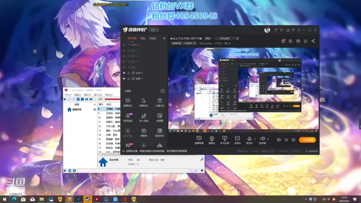
Task: Lock the 全屏 1 source layer
Action: pos(129,78)
